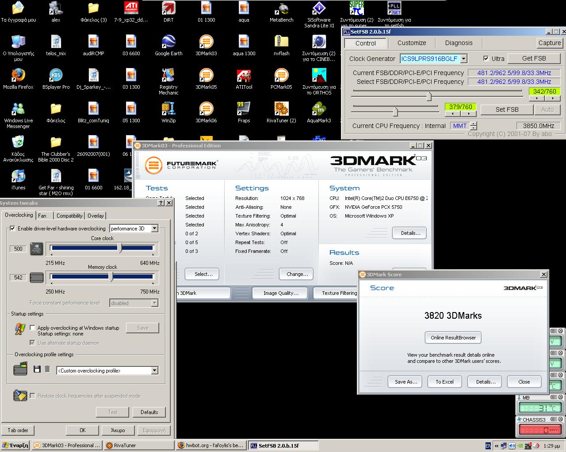
Task: Open the Mozilla Firefox desktop icon
Action: 18,79
